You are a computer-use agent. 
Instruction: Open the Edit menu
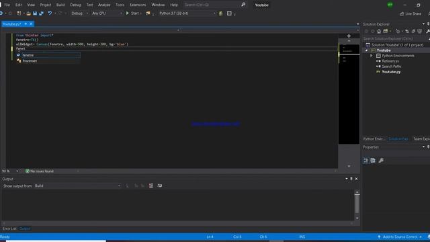tap(18, 5)
